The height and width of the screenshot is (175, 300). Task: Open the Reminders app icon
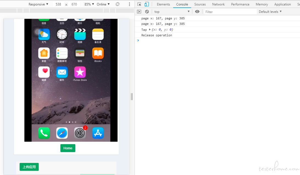tap(62, 53)
